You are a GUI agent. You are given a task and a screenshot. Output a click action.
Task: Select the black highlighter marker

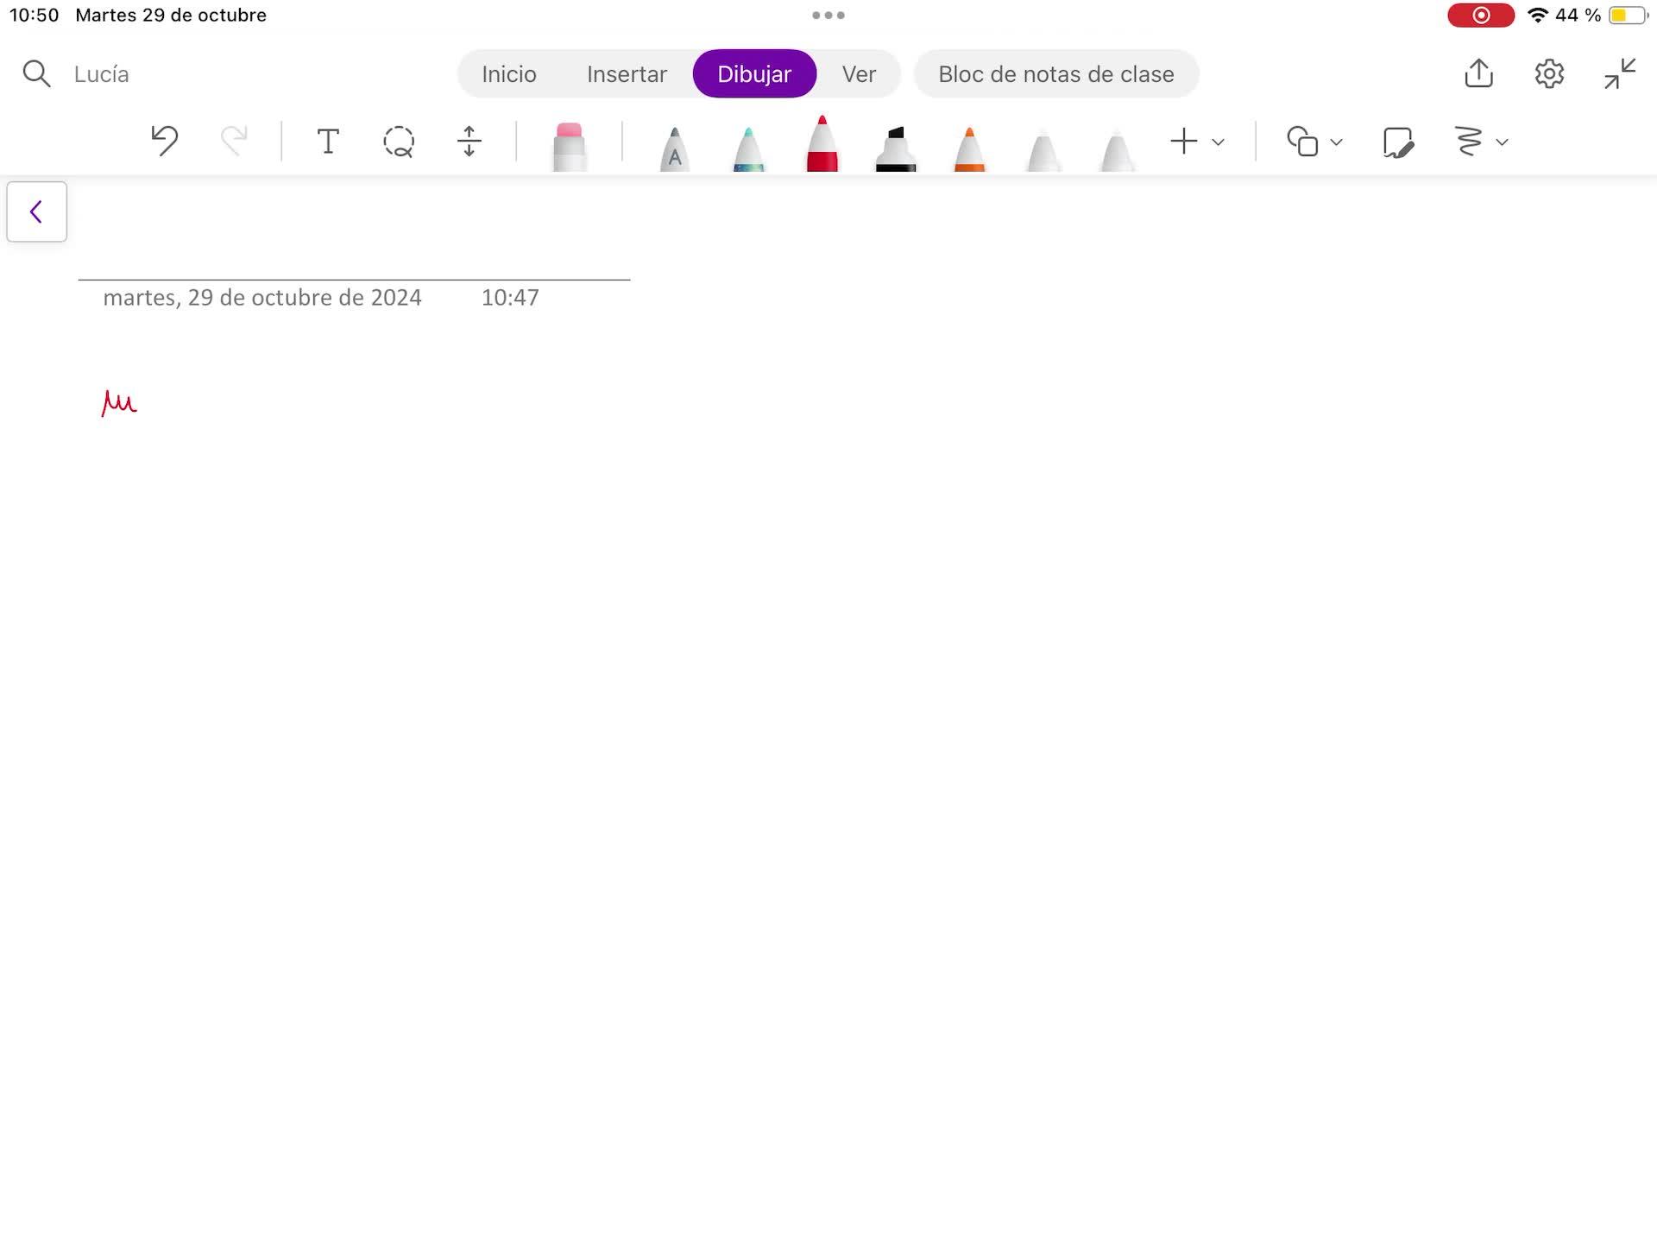pyautogui.click(x=895, y=148)
